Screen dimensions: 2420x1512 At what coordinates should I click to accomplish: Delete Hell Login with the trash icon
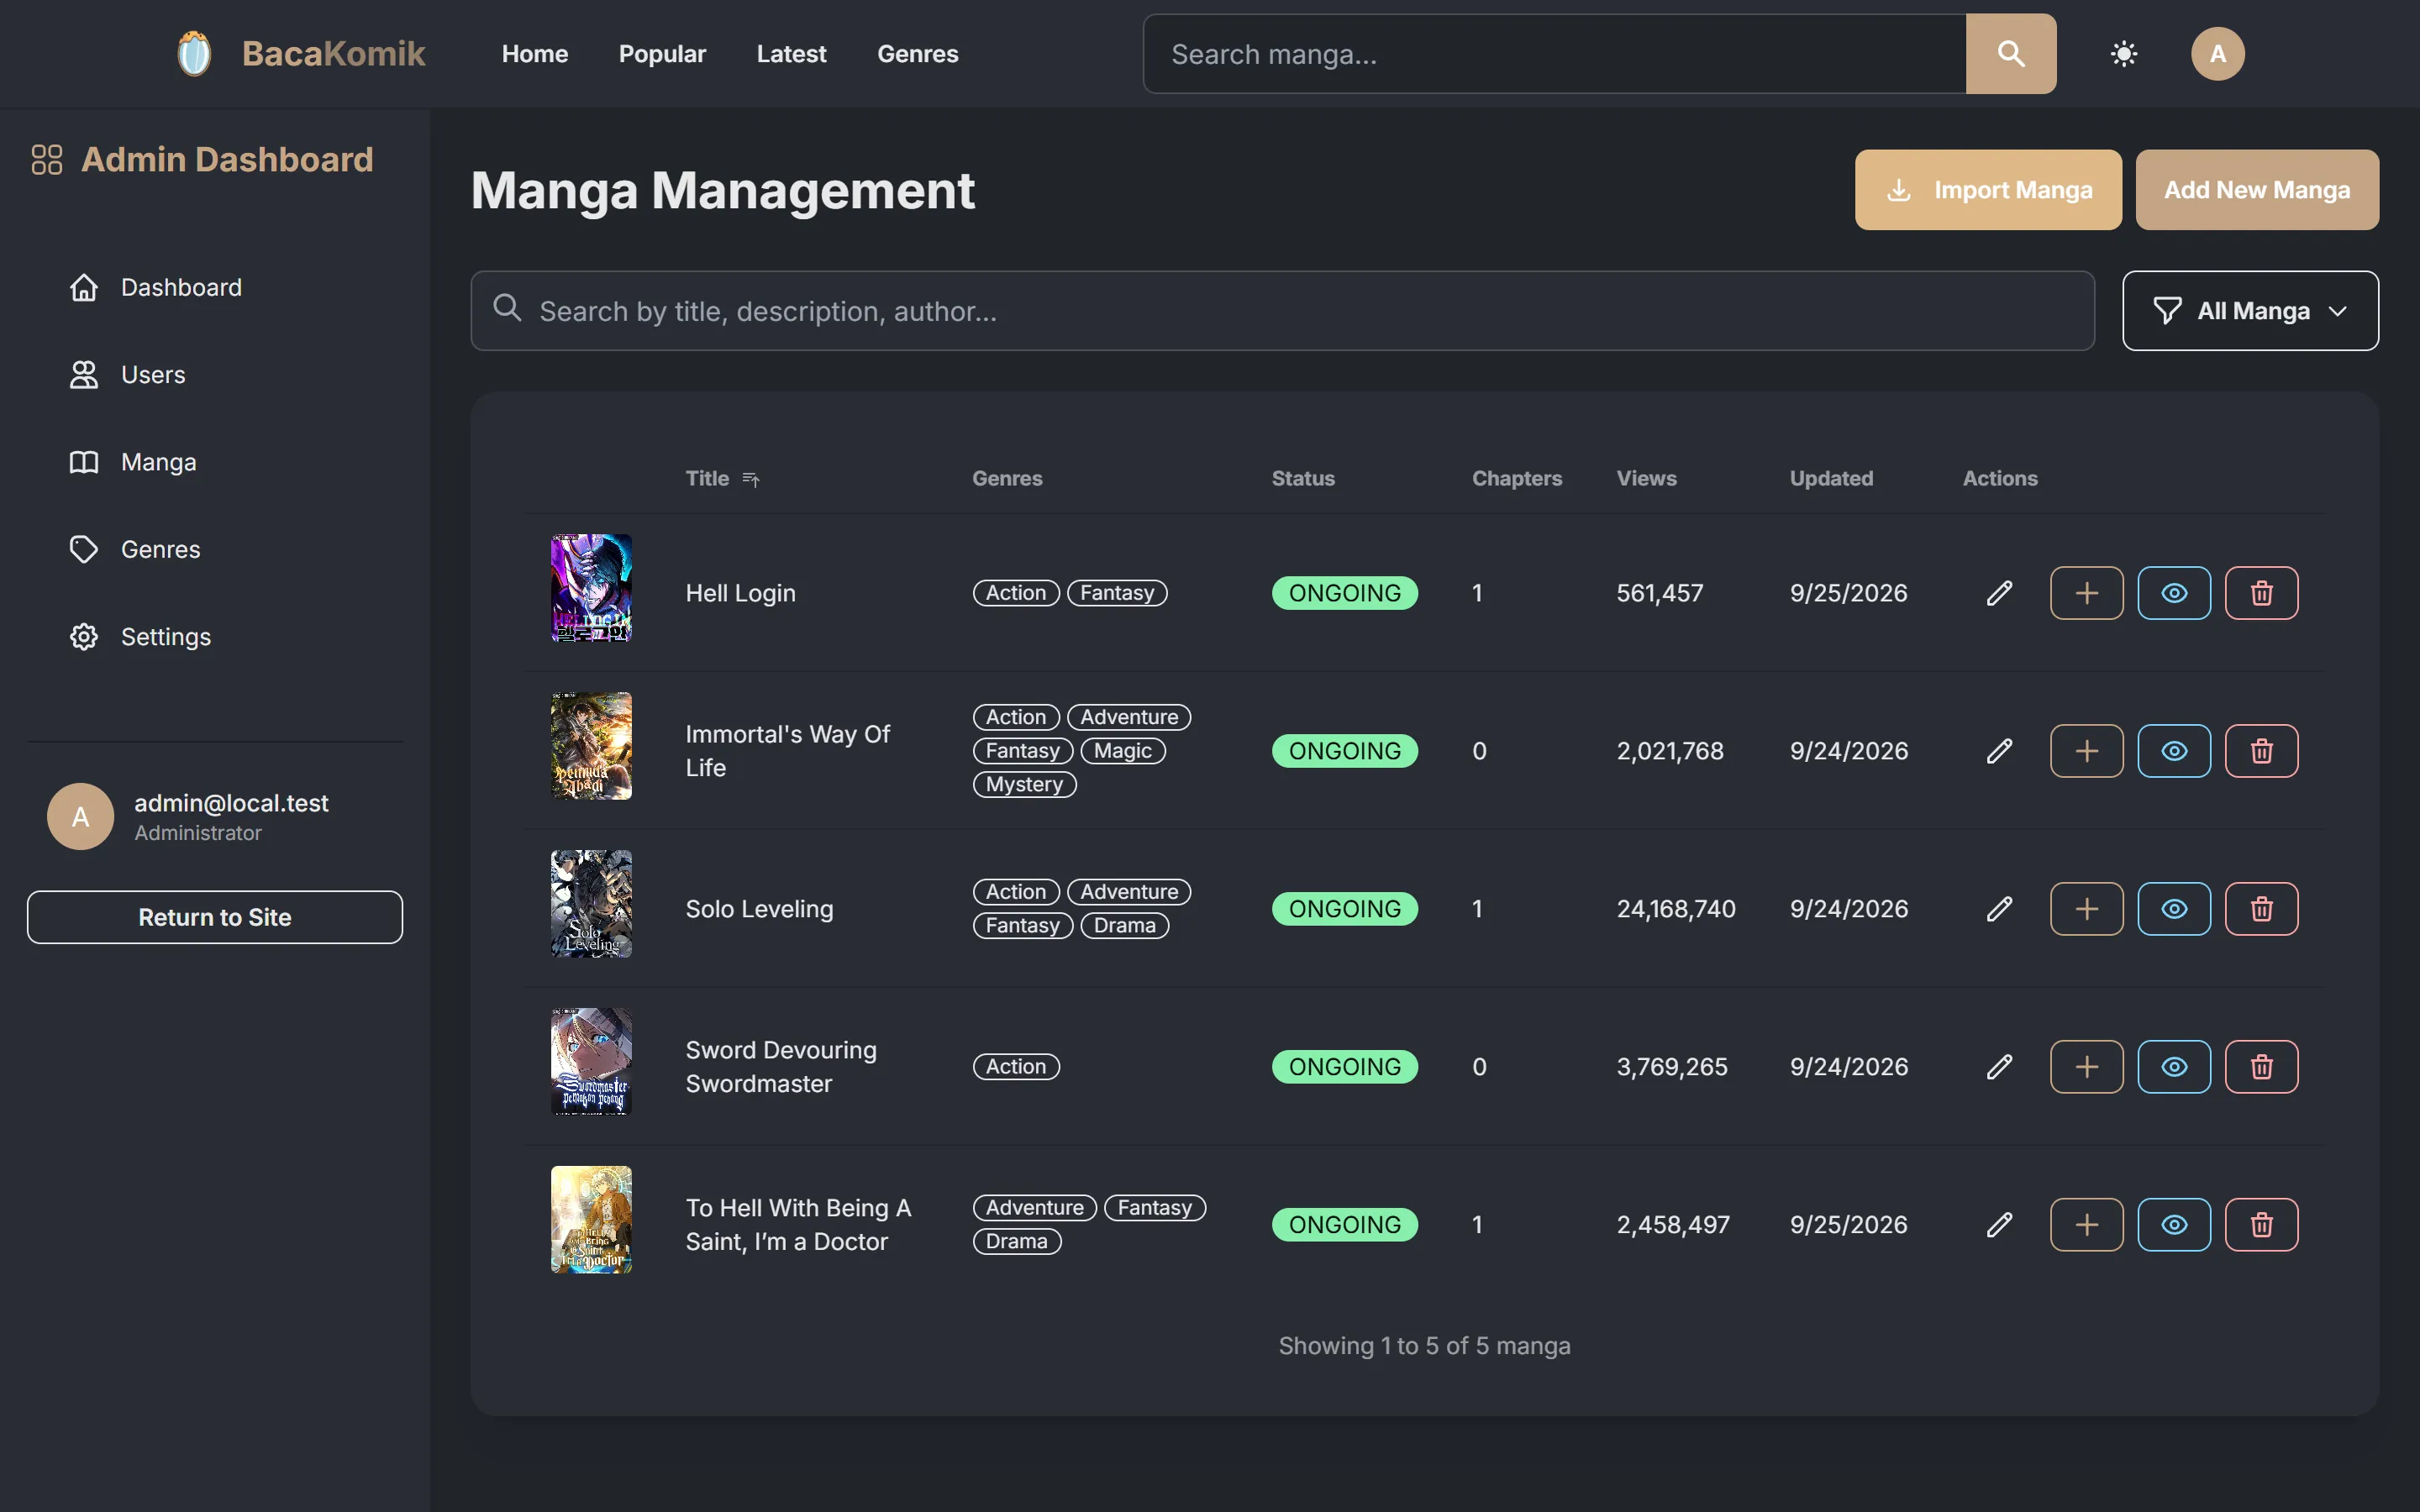tap(2261, 593)
